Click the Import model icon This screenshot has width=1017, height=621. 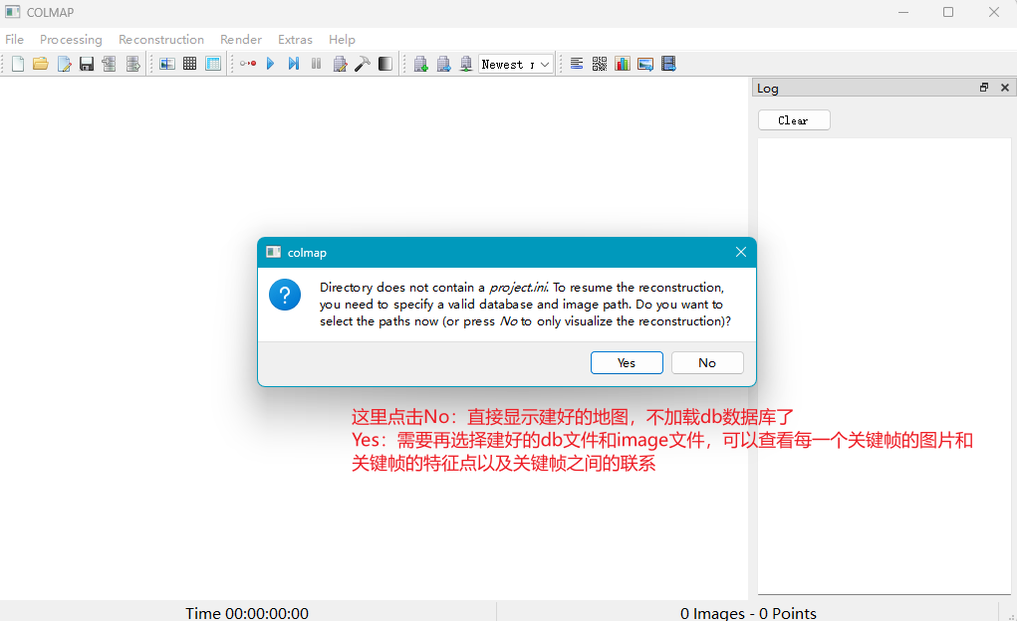click(x=109, y=64)
